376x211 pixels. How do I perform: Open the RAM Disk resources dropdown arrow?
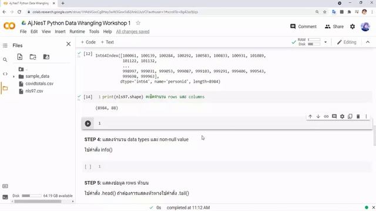pyautogui.click(x=325, y=42)
